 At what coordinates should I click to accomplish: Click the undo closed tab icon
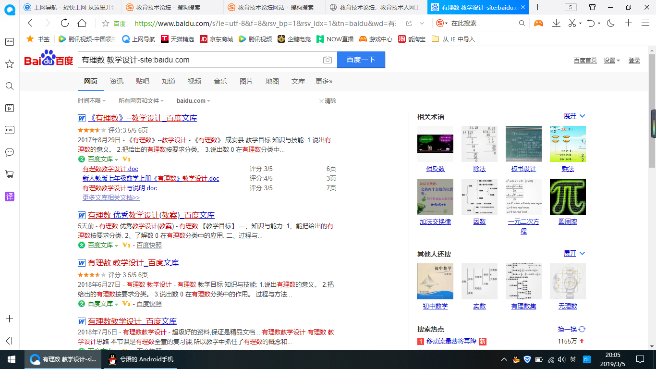pyautogui.click(x=591, y=23)
